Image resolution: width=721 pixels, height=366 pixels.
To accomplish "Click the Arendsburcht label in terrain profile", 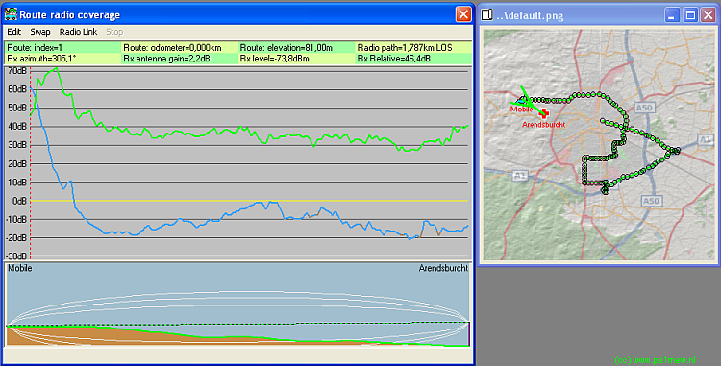I will [x=443, y=268].
